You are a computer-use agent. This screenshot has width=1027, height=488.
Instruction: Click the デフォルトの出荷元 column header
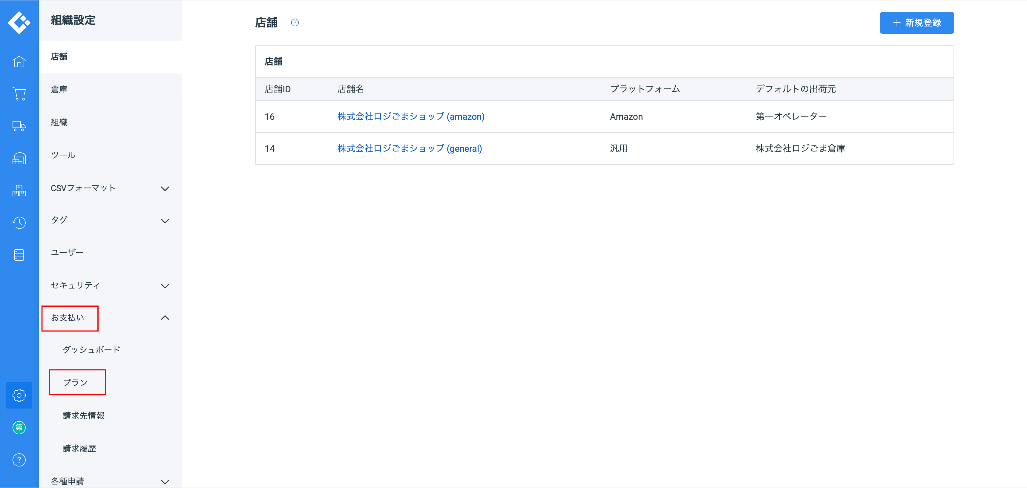(796, 89)
